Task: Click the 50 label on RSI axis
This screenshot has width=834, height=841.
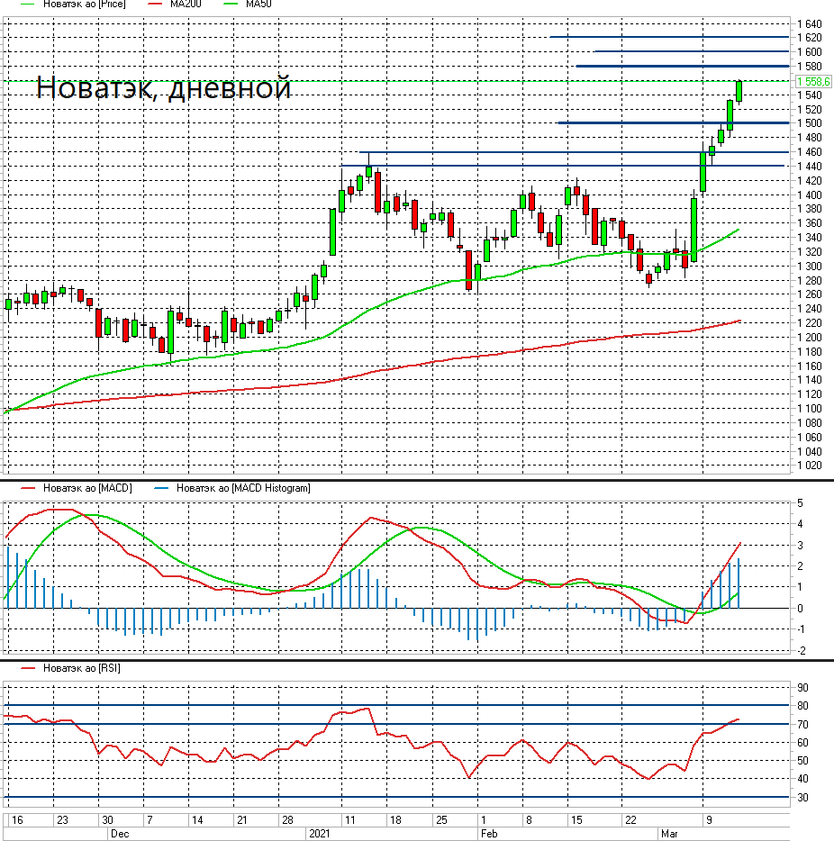Action: [x=802, y=761]
